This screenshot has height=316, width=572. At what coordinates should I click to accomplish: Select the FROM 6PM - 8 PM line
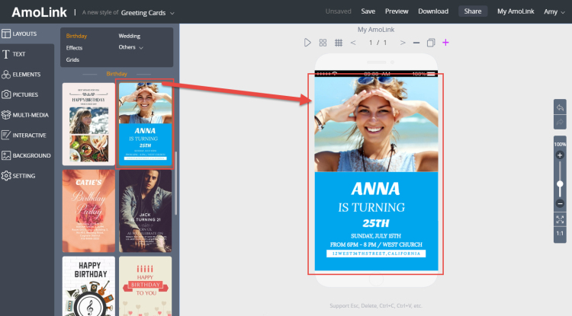[376, 244]
